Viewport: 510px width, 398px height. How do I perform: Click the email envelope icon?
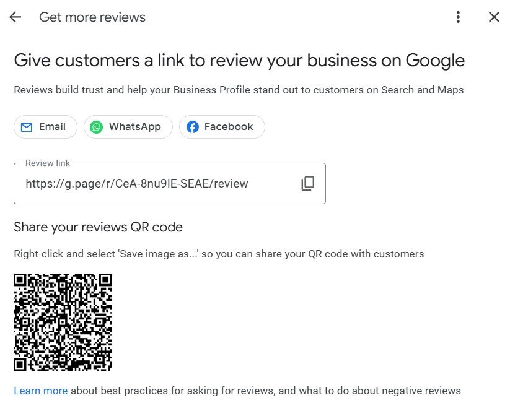(x=27, y=126)
